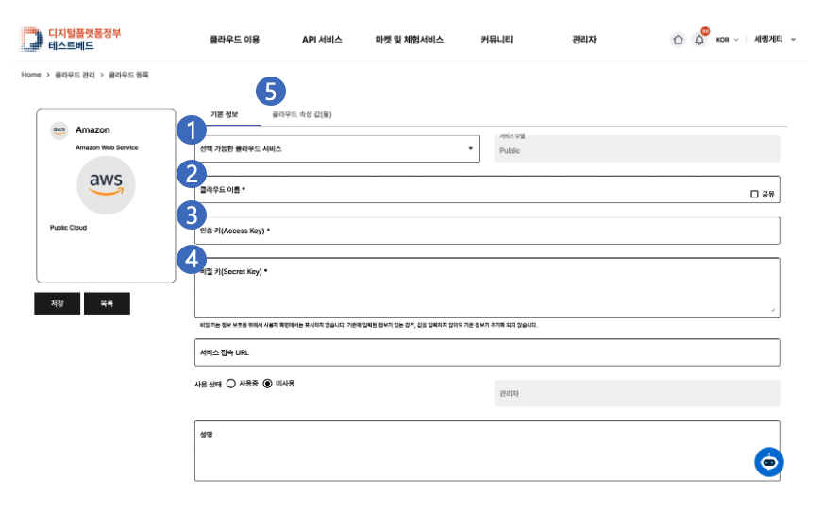The width and height of the screenshot is (824, 514).
Task: Click the 저장 button
Action: coord(58,303)
